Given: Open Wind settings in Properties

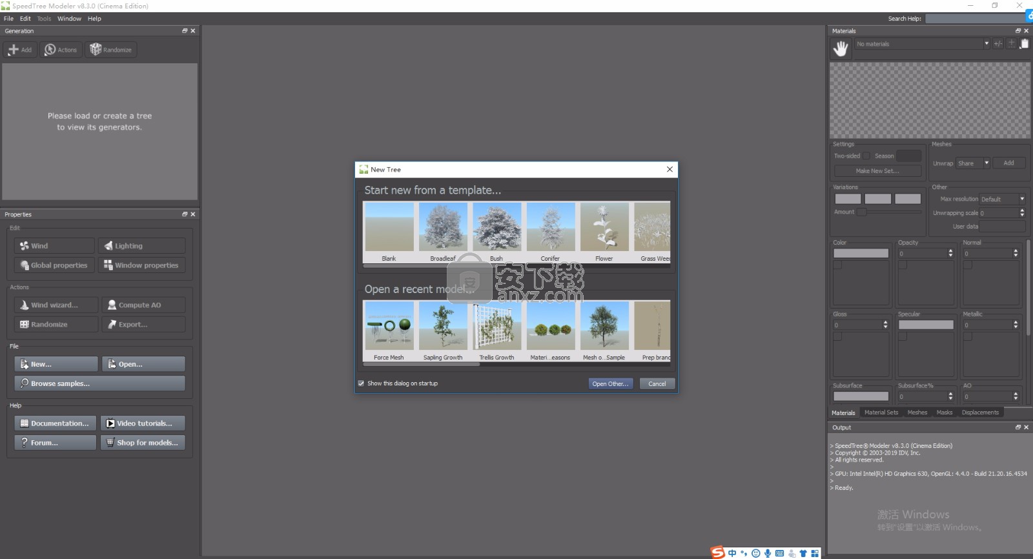Looking at the screenshot, I should pos(54,246).
